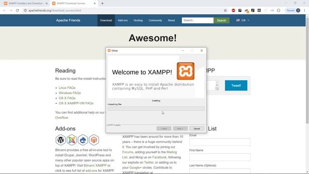Click Cancel in the Setup dialog
The image size is (309, 174).
click(x=197, y=129)
